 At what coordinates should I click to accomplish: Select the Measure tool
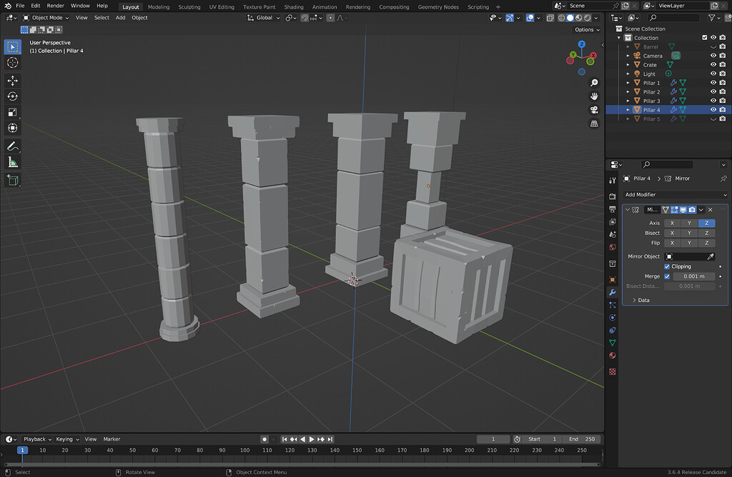point(12,161)
